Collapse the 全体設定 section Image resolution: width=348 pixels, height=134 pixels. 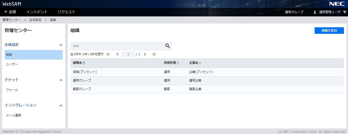pos(61,45)
